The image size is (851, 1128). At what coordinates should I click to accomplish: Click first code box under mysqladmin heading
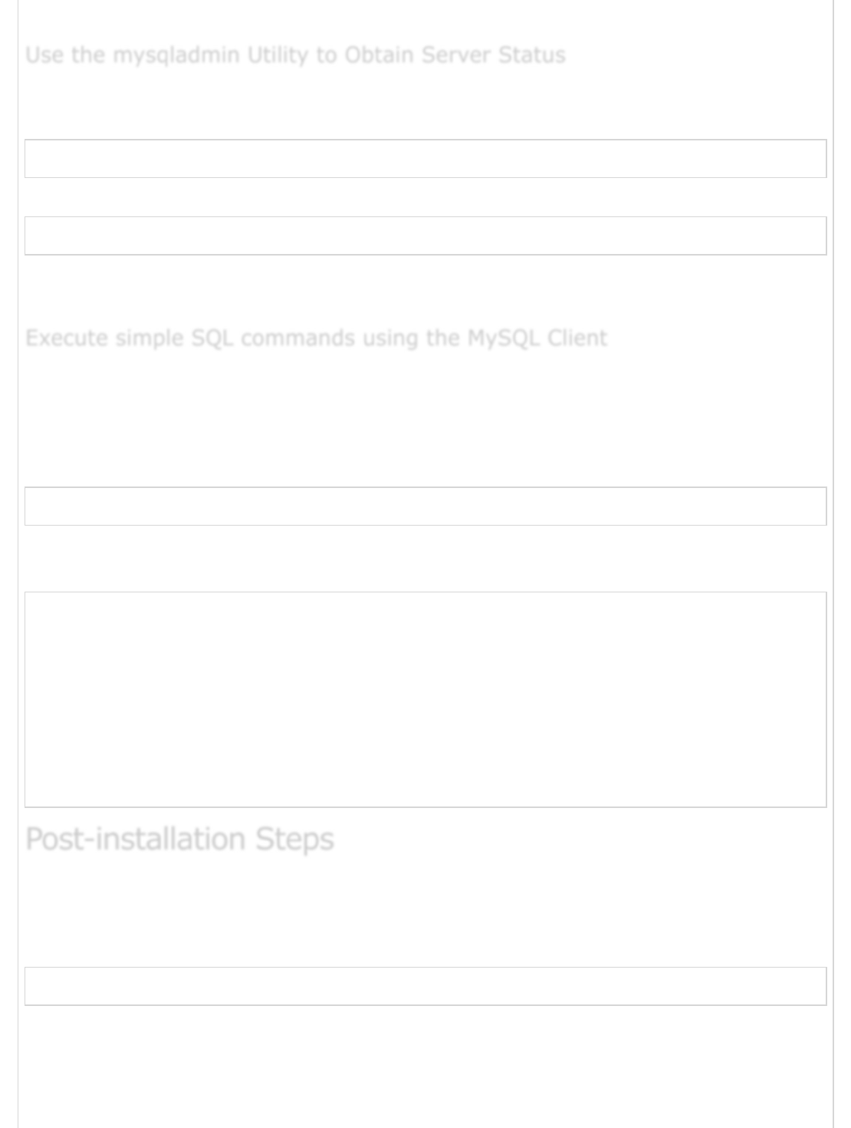(x=426, y=159)
